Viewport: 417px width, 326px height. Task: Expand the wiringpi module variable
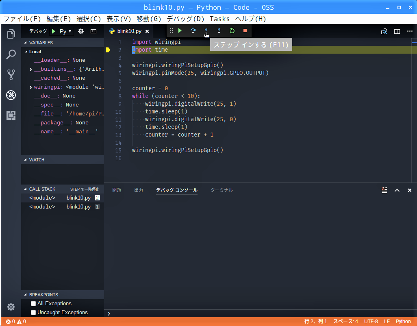coord(31,87)
